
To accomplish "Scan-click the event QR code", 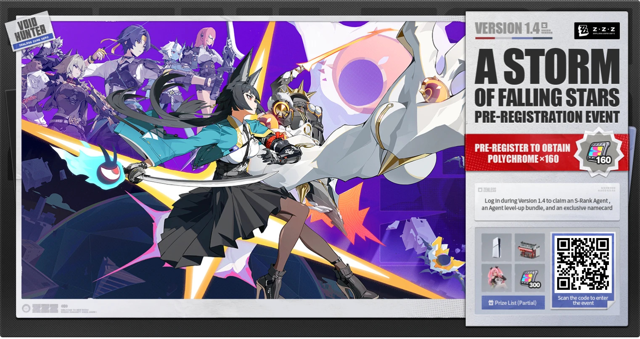I will [x=582, y=264].
